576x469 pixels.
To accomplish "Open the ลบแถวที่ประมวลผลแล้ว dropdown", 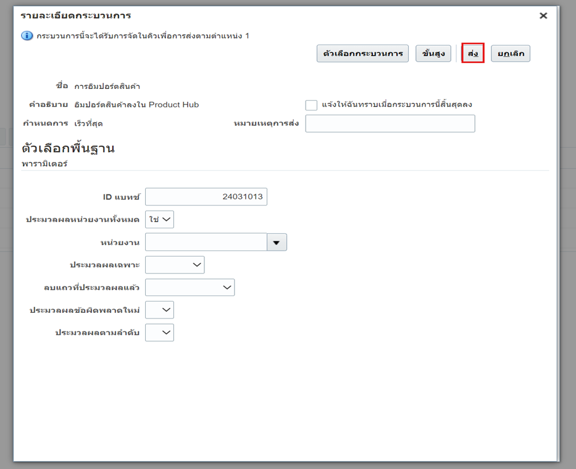I will point(190,288).
